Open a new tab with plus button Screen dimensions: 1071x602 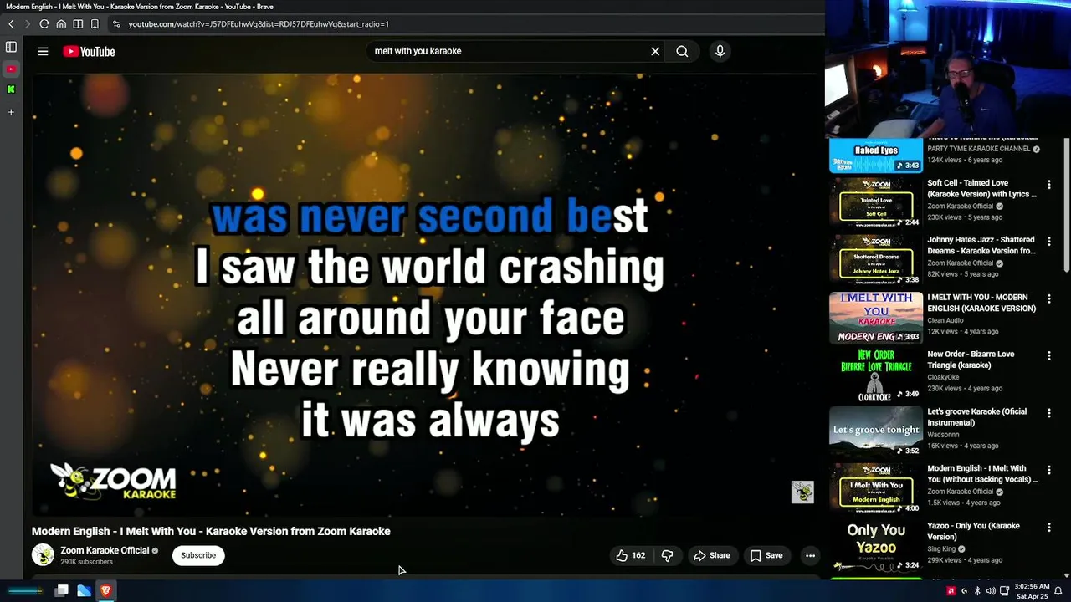[11, 111]
